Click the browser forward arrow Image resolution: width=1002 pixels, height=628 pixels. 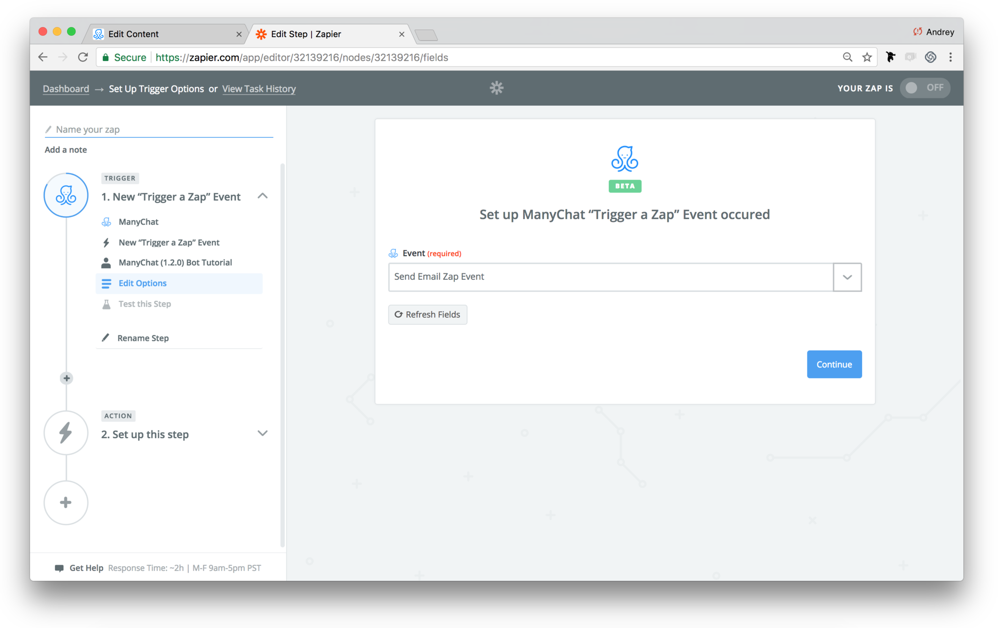pos(63,57)
